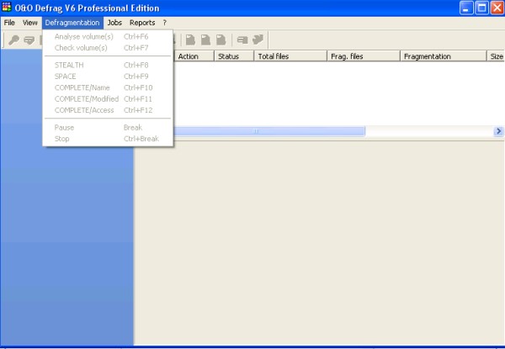Click the second-to-last toolbar icon
The image size is (505, 349).
pos(242,40)
